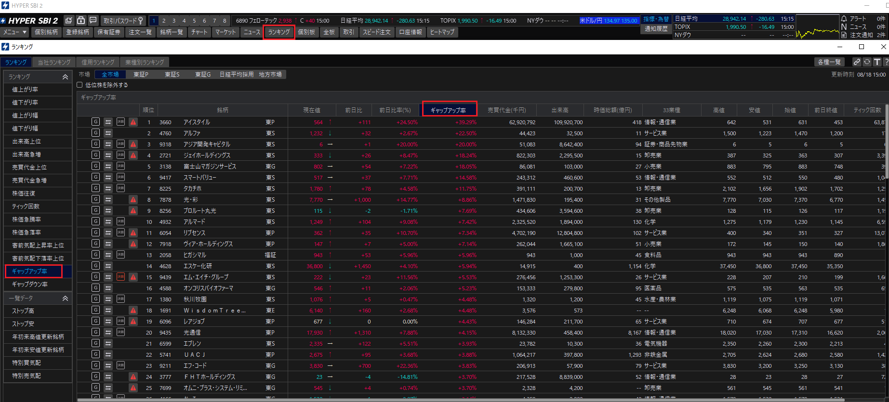Open the メニュー dropdown
This screenshot has width=889, height=402.
15,32
